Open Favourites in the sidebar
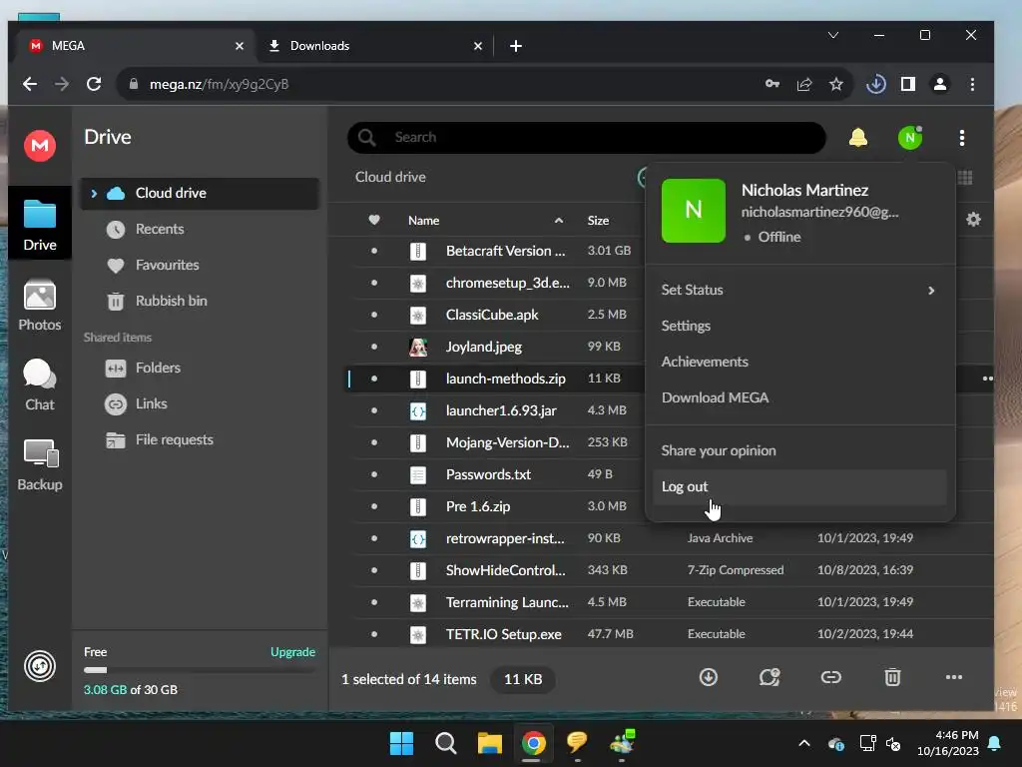This screenshot has width=1022, height=767. 200,265
